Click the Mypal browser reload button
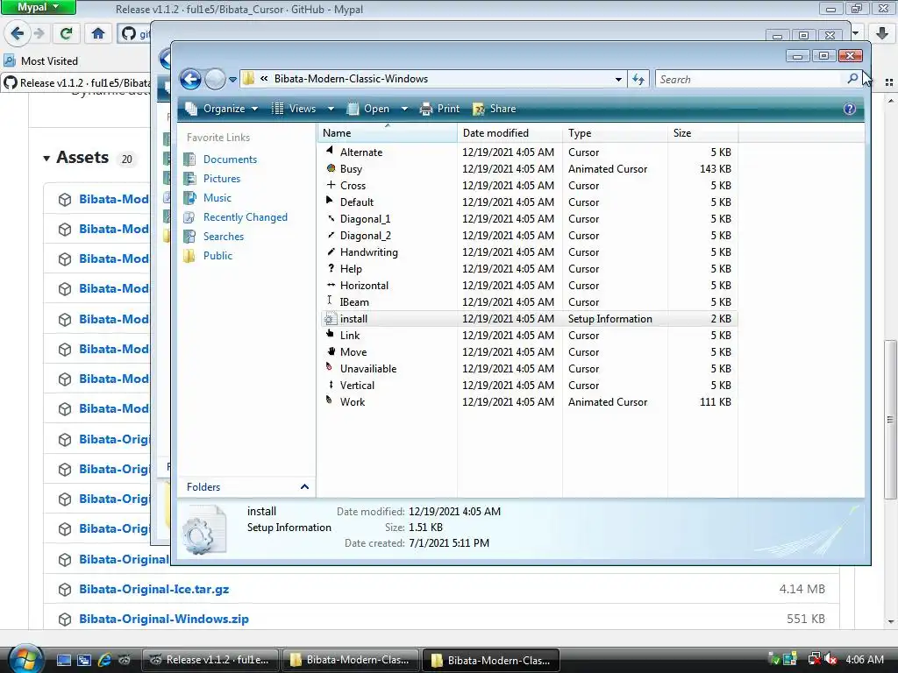 [66, 33]
